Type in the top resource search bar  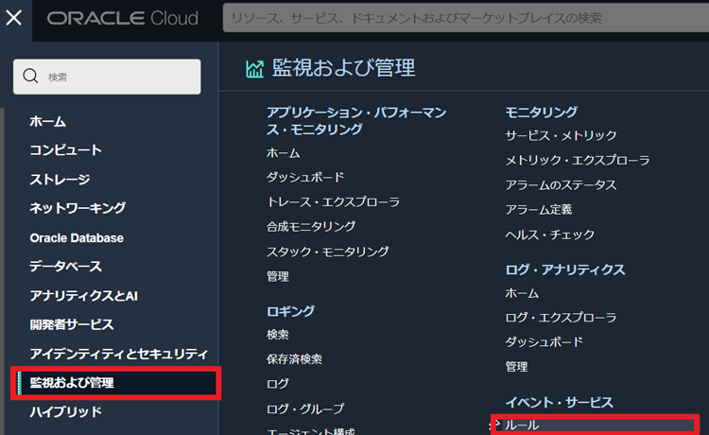463,18
